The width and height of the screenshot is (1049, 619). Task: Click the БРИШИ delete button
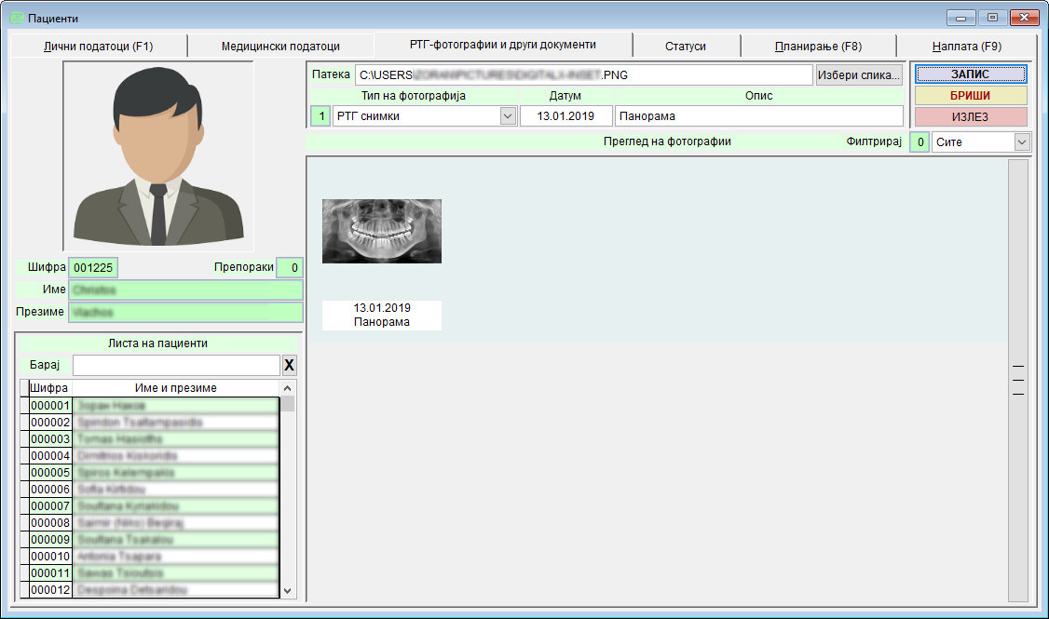(x=971, y=95)
